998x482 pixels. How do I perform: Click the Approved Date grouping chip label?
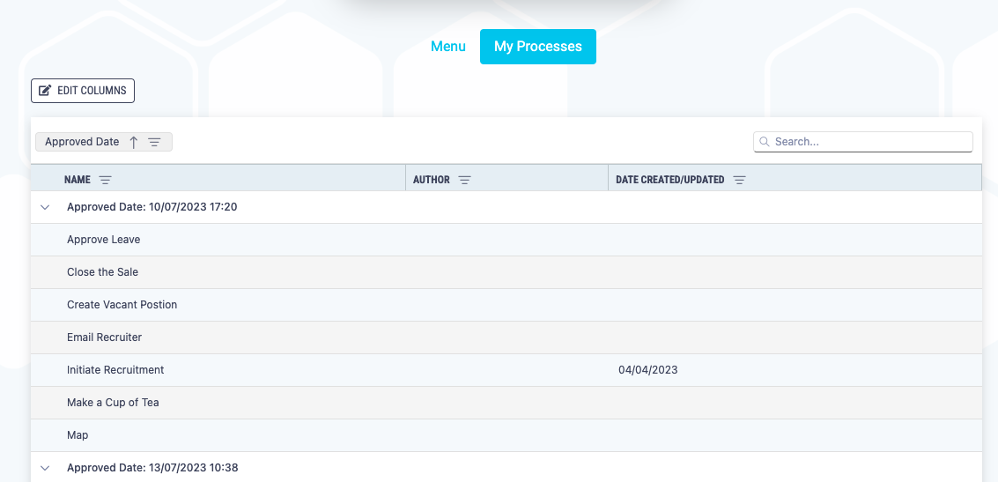click(82, 142)
